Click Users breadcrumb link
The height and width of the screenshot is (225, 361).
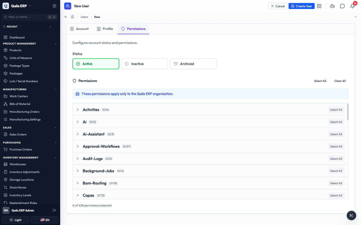coord(84,17)
